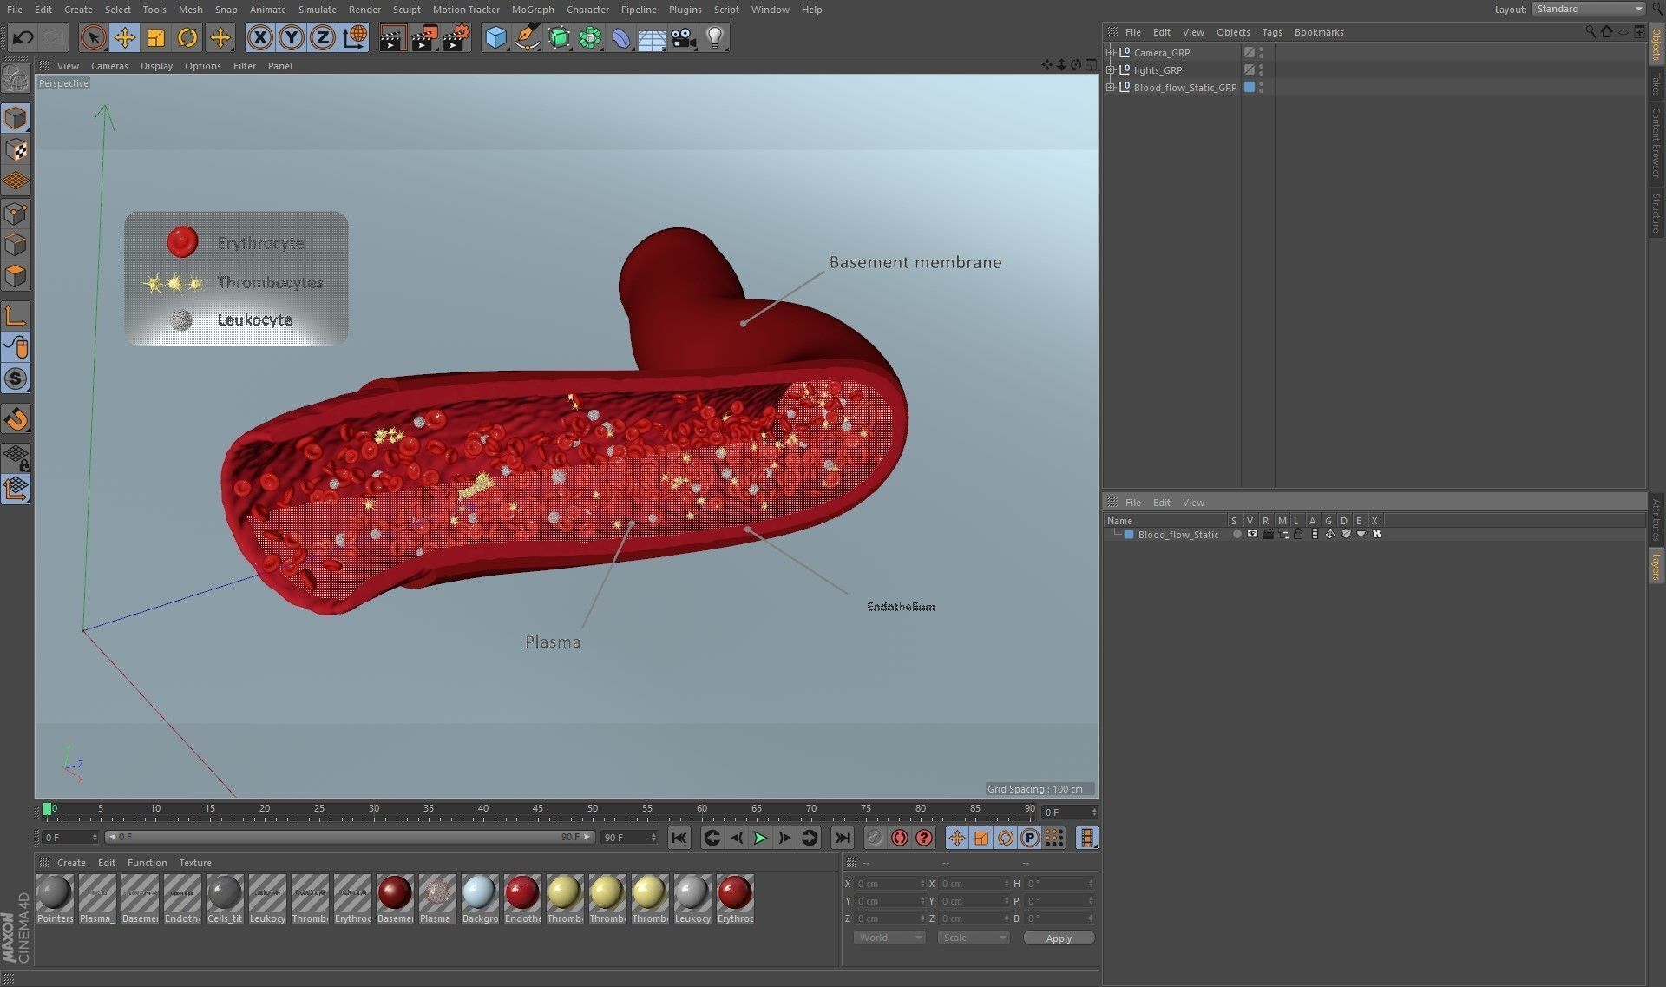Viewport: 1666px width, 987px height.
Task: Toggle visibility dots of Blood_flow_Static_GRP
Action: [x=1261, y=87]
